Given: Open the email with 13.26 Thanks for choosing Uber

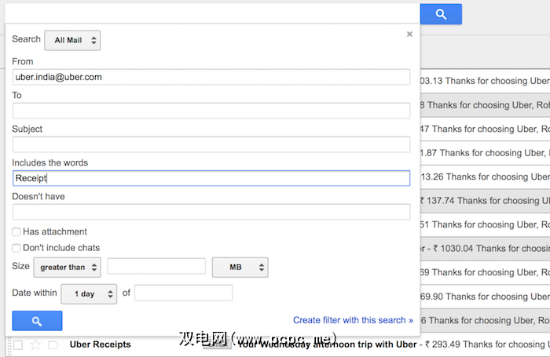Looking at the screenshot, I should (485, 177).
